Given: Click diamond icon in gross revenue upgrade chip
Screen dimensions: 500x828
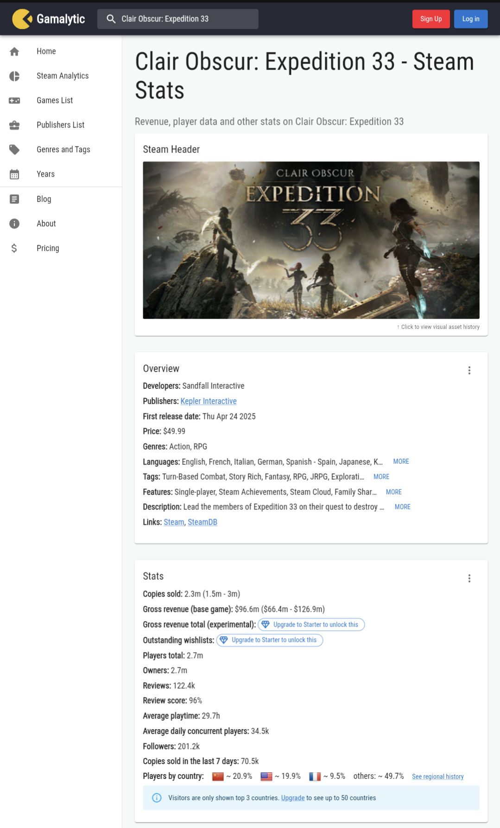Looking at the screenshot, I should (x=266, y=624).
